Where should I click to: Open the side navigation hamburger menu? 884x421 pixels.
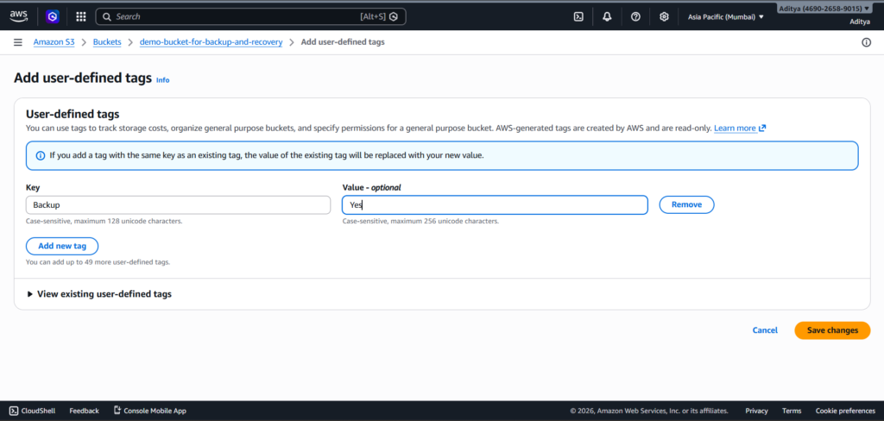pos(18,42)
